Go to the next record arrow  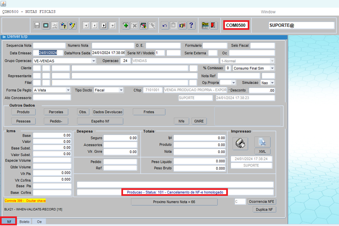104,25
